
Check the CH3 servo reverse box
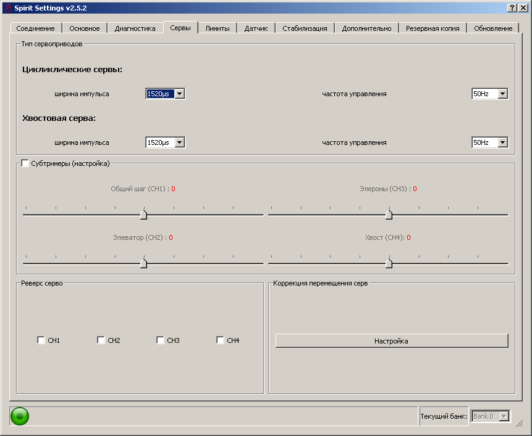click(x=161, y=340)
